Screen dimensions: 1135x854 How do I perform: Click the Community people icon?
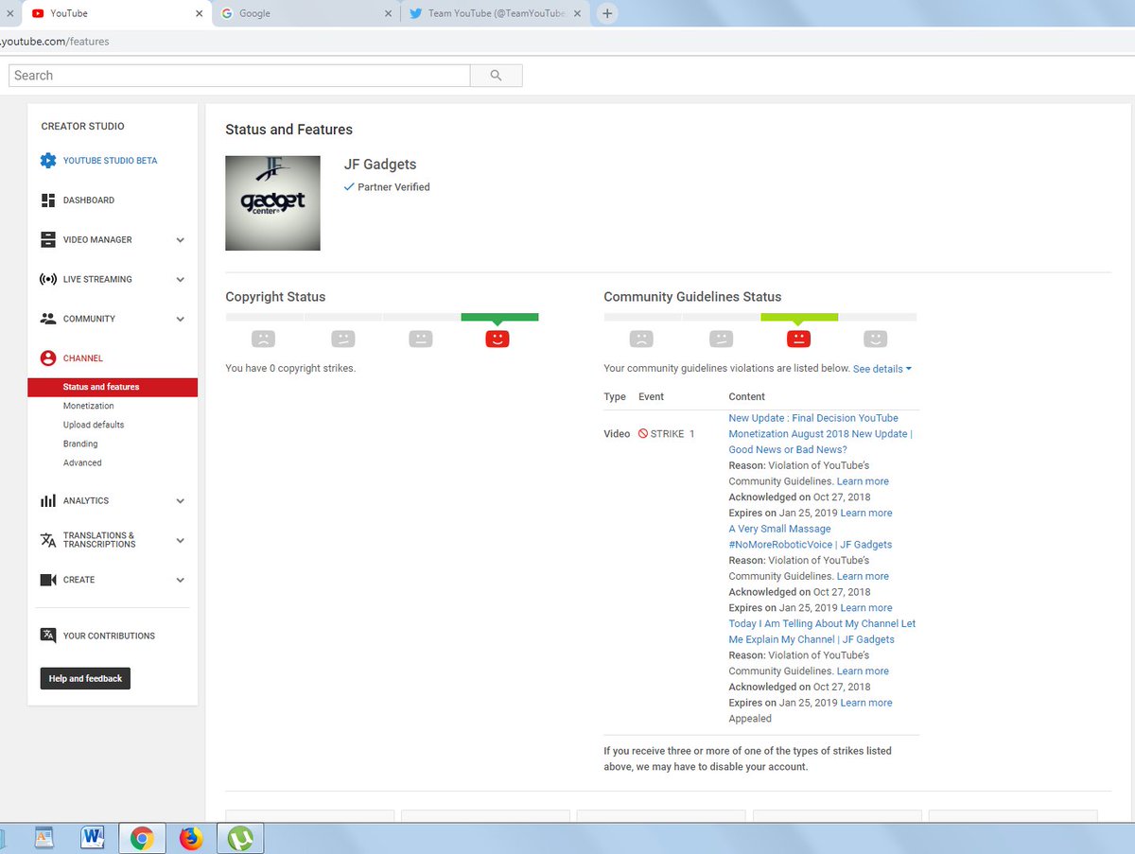48,320
